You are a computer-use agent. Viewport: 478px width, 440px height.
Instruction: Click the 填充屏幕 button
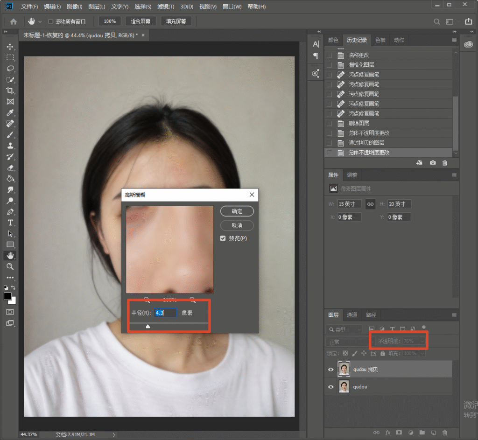[x=176, y=21]
